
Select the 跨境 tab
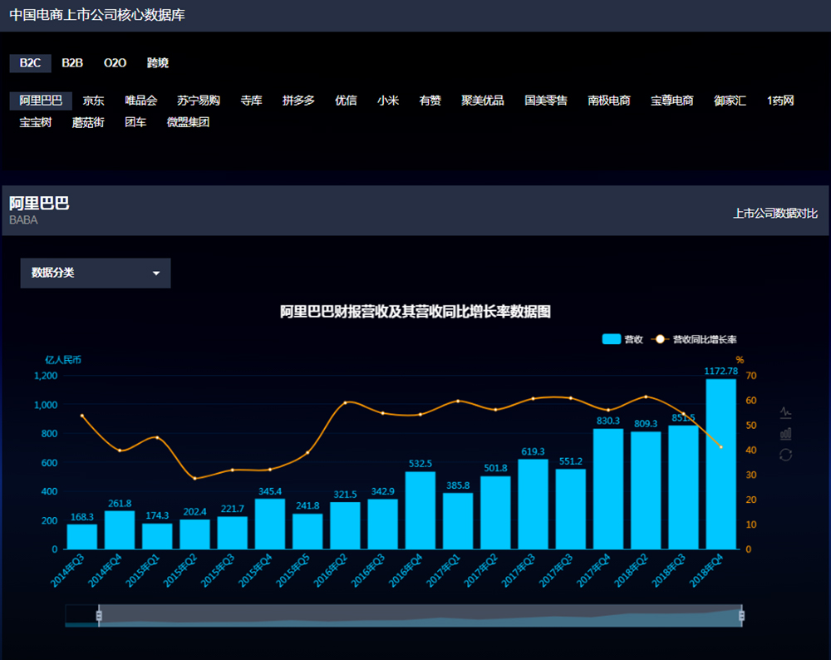coord(157,63)
